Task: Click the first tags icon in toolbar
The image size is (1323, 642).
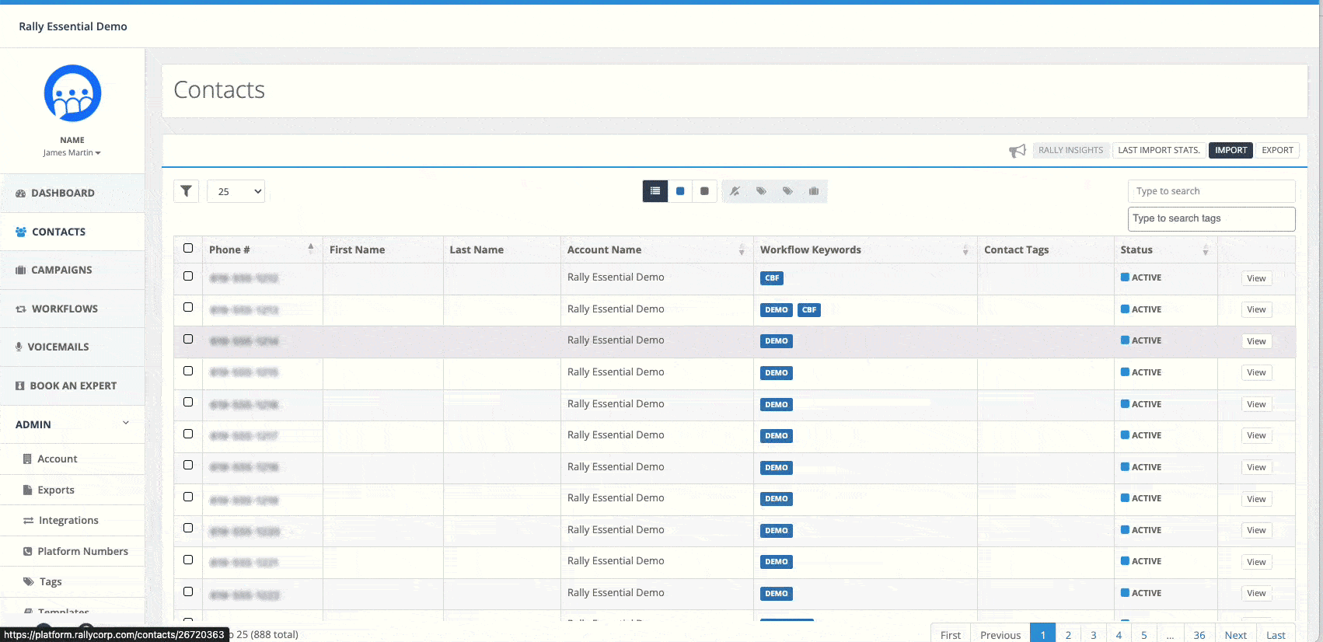Action: (x=761, y=191)
